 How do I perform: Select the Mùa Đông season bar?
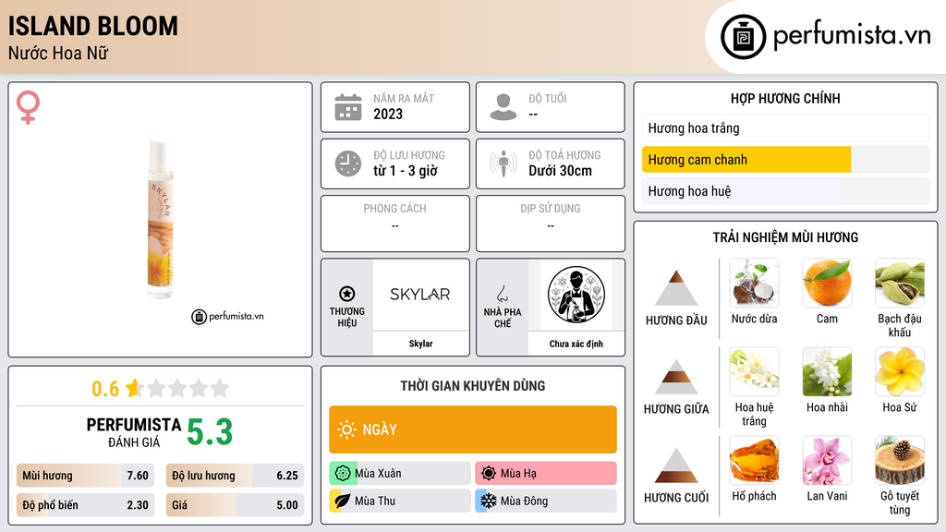click(546, 501)
